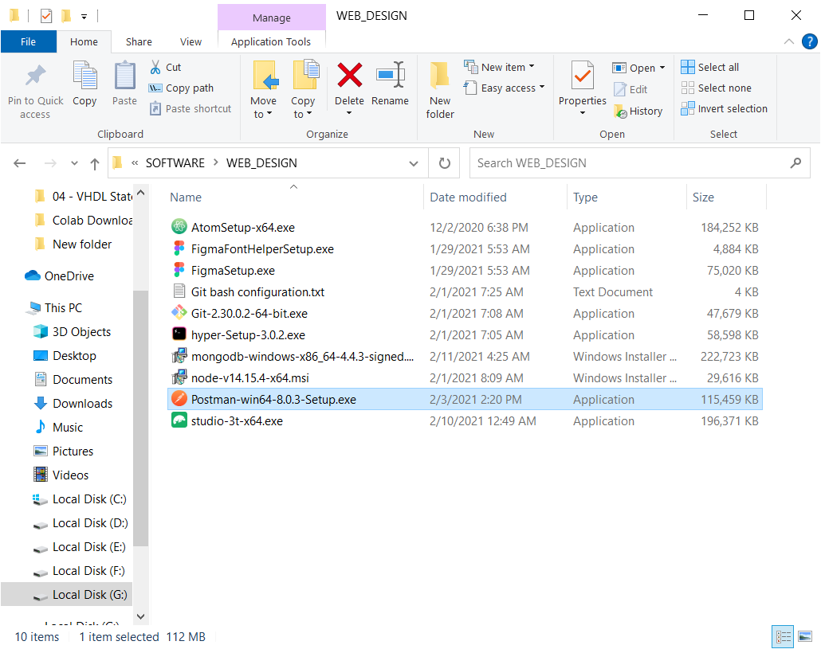Click the search magnifier icon
The height and width of the screenshot is (649, 821).
coord(795,163)
